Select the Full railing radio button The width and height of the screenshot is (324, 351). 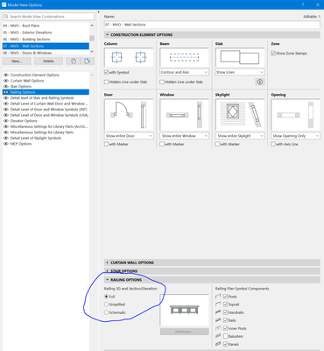click(106, 297)
